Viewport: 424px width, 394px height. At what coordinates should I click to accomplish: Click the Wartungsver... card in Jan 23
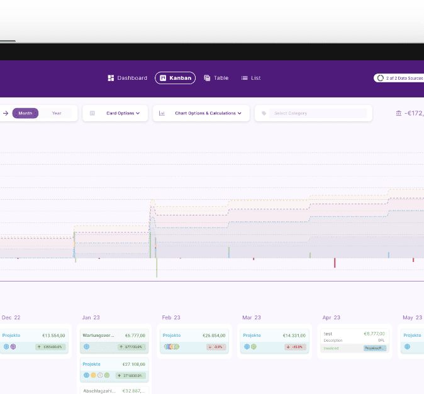114,340
